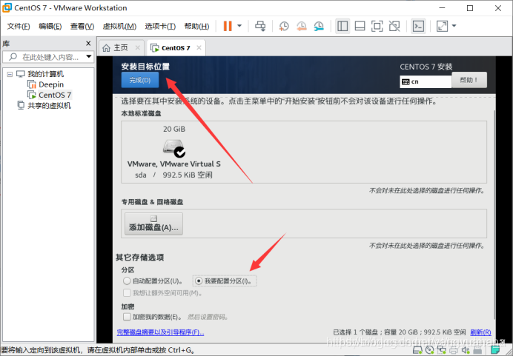Open the 虚拟机(M) menu
513x356 pixels.
click(x=119, y=26)
